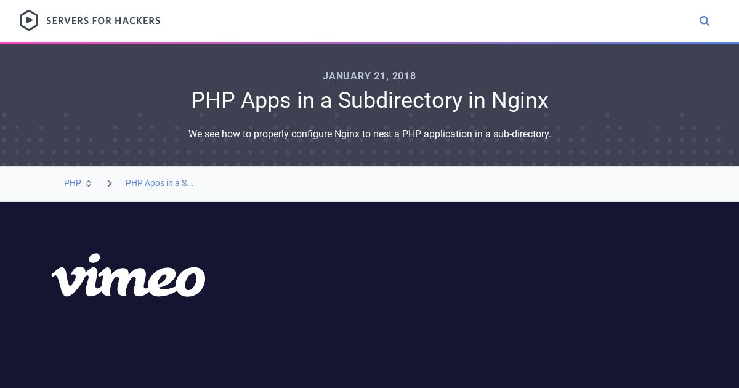Click the 'PHP Apps in a Subdirectory in Nginx' title
739x388 pixels.
(369, 100)
